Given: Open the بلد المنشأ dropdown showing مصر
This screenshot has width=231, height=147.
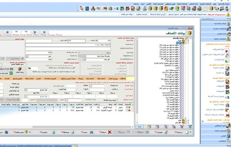Looking at the screenshot, I should click(27, 56).
